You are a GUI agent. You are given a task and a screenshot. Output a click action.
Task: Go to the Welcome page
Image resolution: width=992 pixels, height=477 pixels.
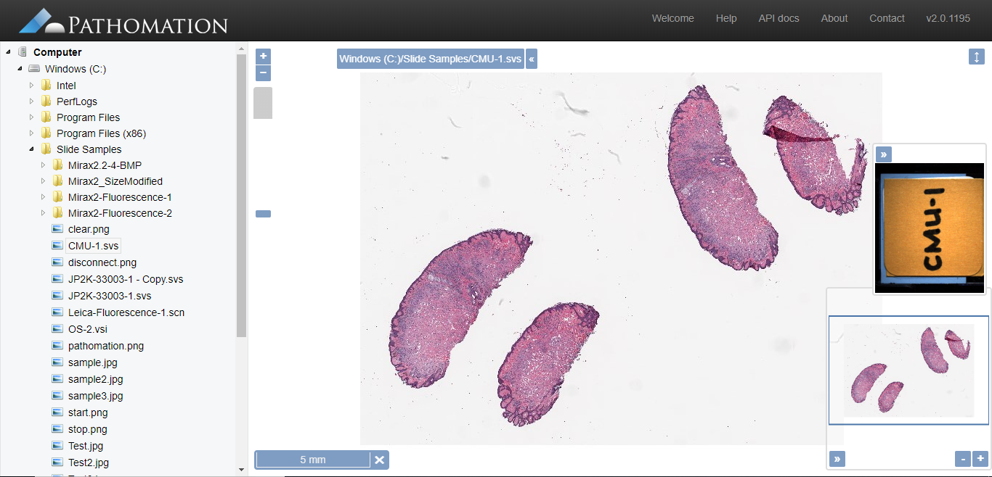(672, 19)
